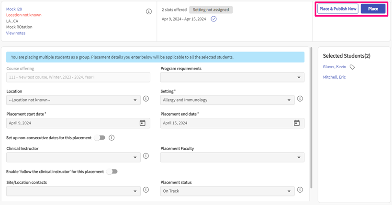Click the tag icon next to Glover, Kevin
The image size is (392, 205).
(x=352, y=67)
